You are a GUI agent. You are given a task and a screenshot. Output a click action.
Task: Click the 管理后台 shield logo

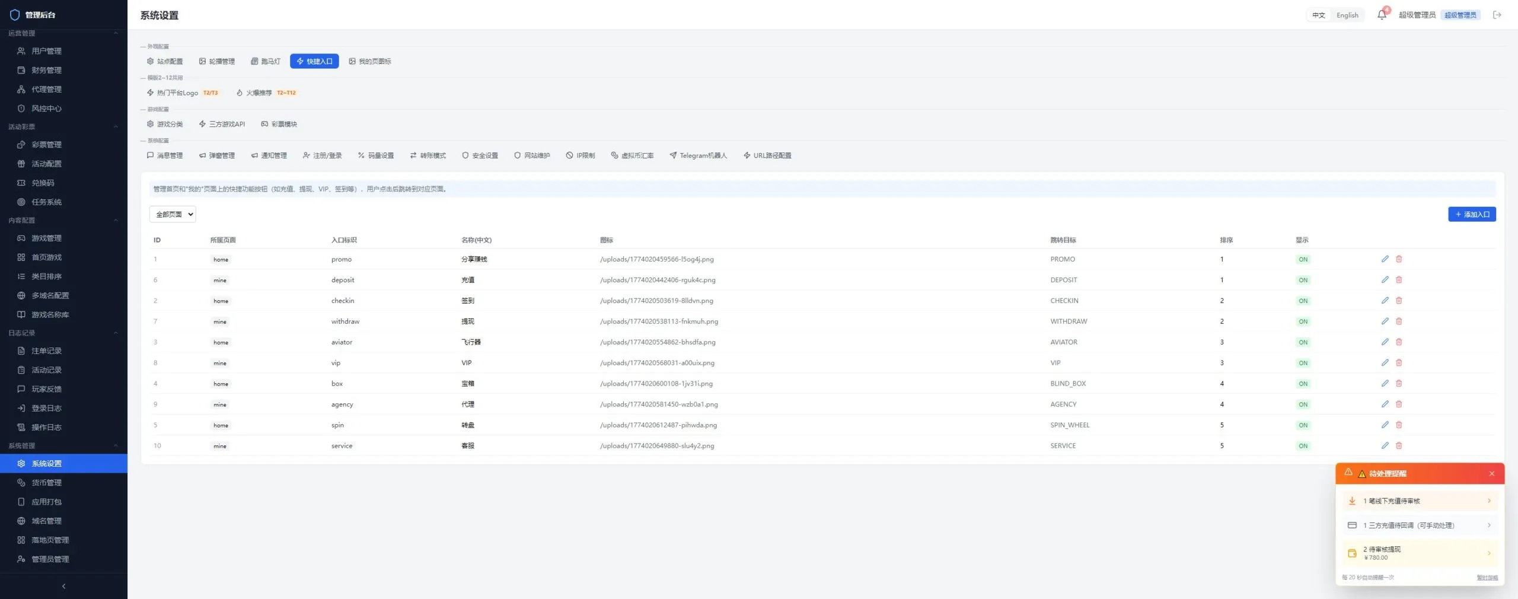click(15, 15)
